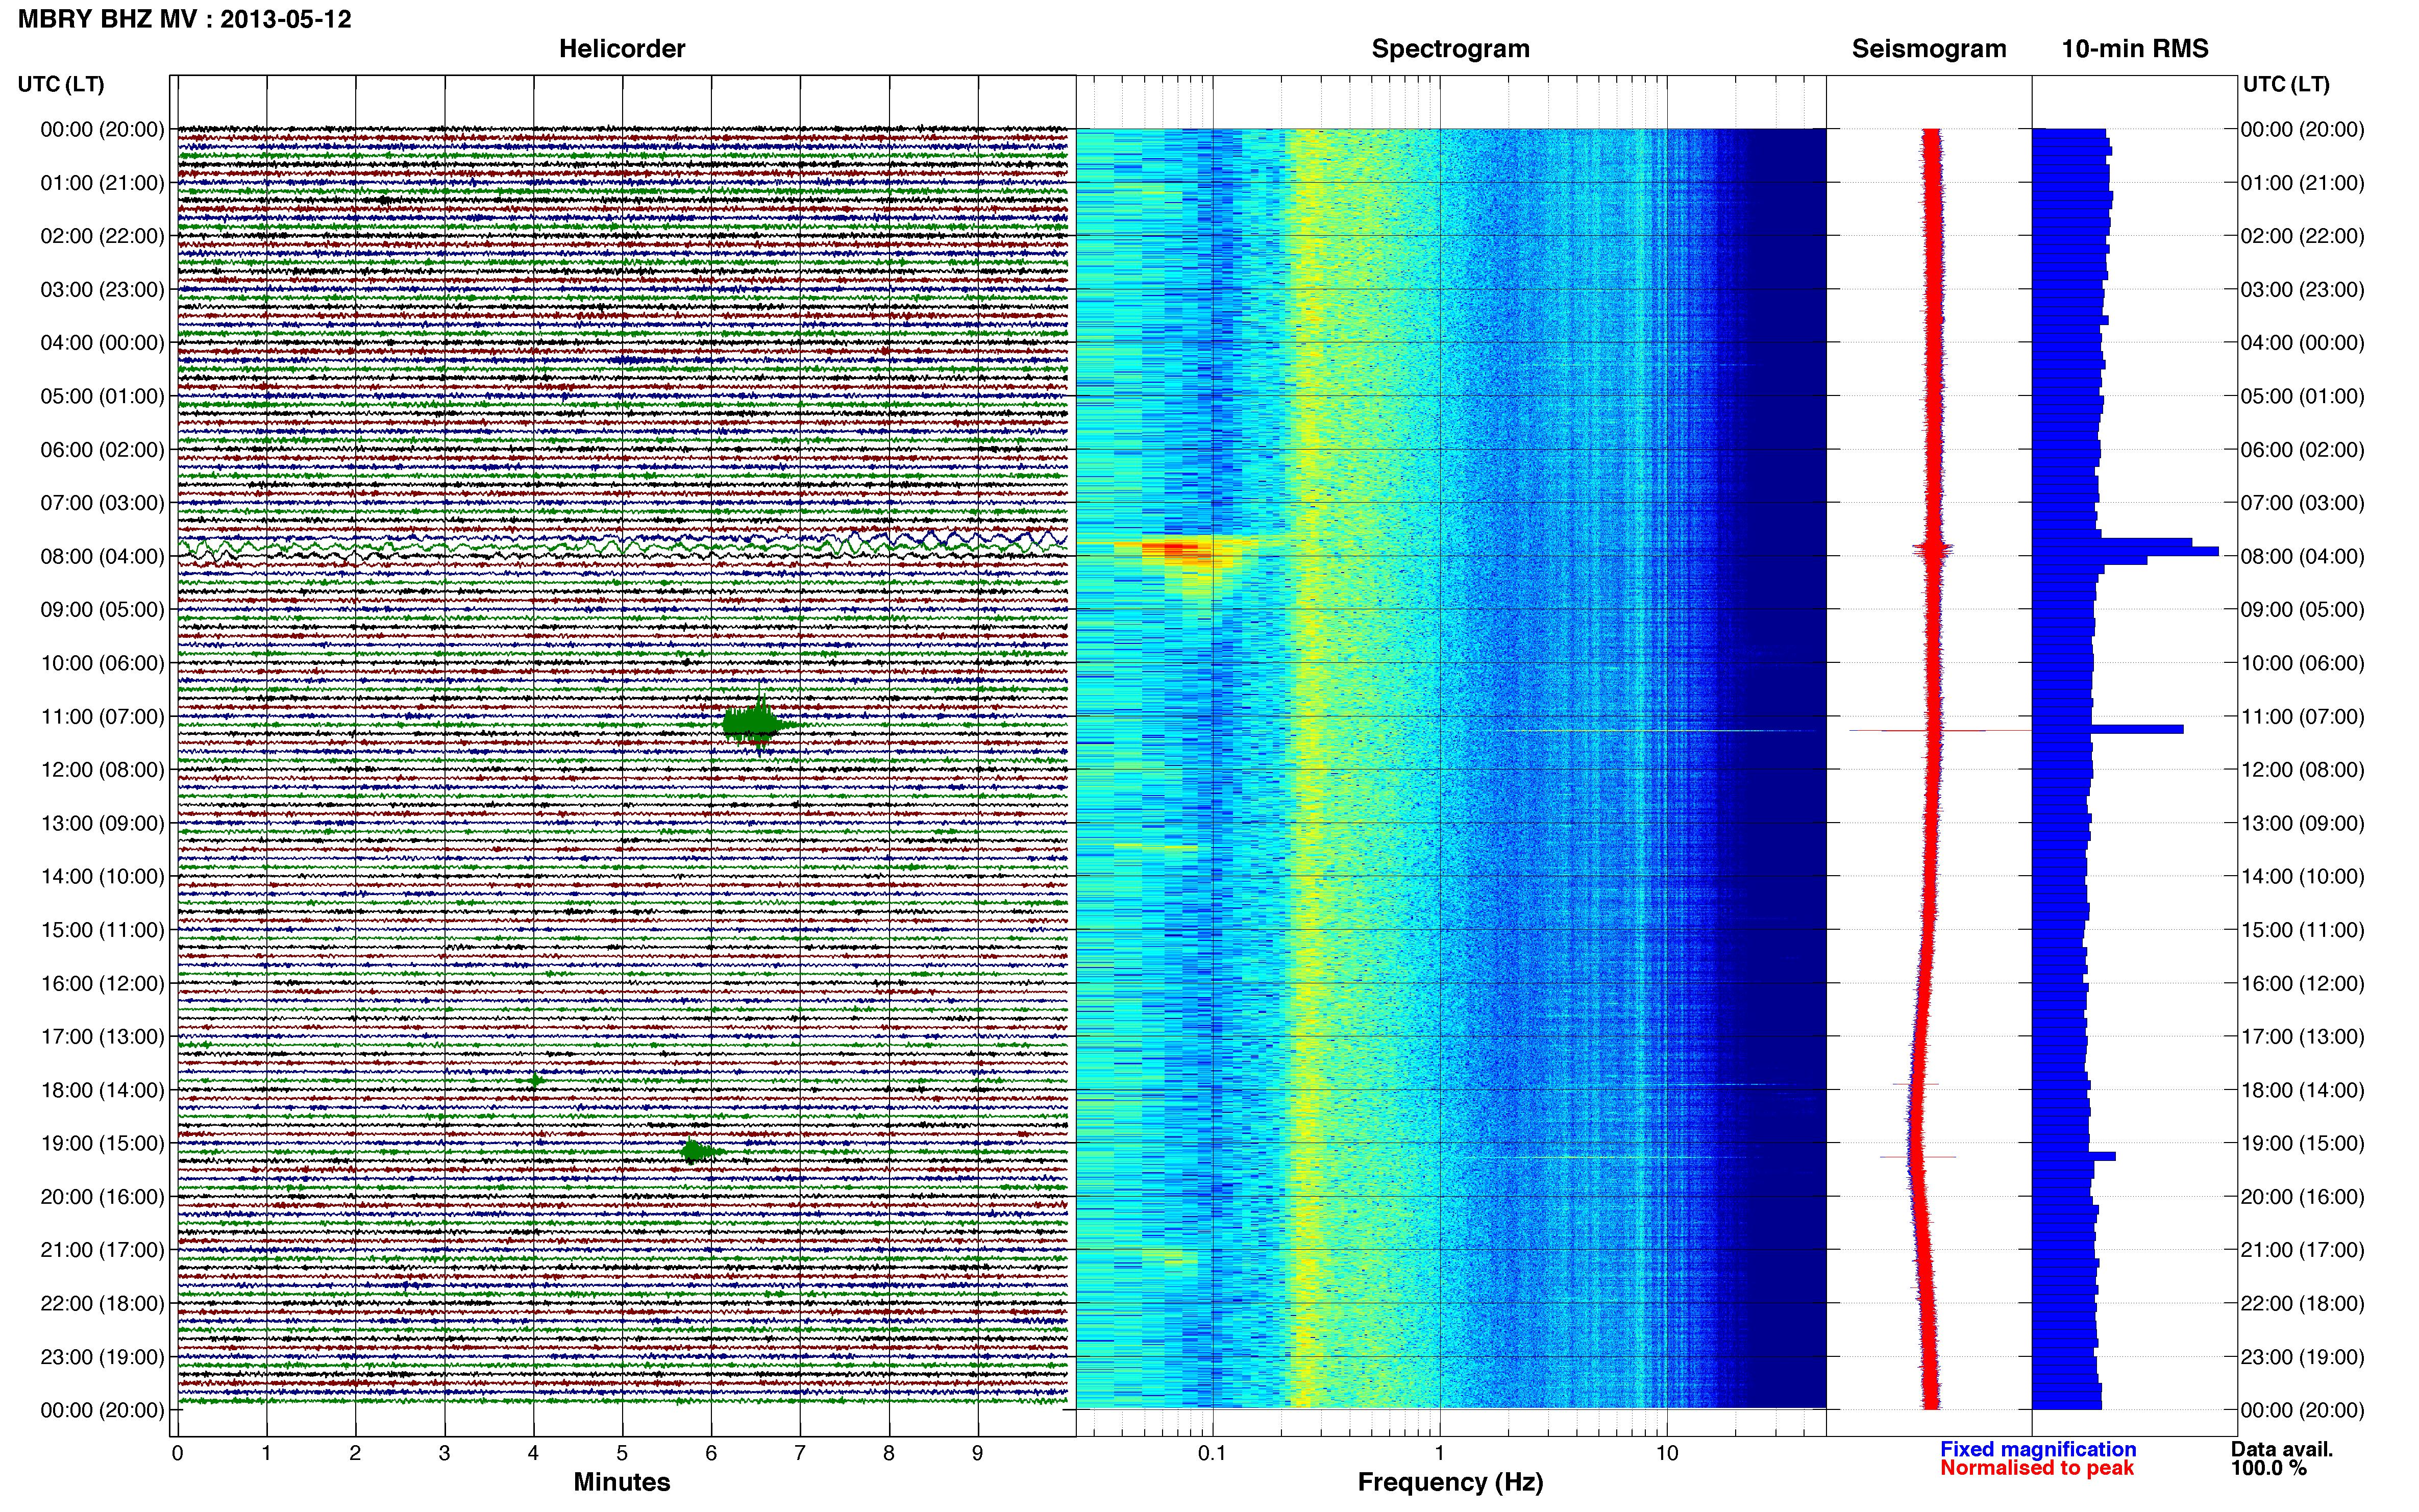This screenshot has width=2419, height=1512.
Task: Click the '0.1' frequency tick label
Action: tap(1212, 1453)
